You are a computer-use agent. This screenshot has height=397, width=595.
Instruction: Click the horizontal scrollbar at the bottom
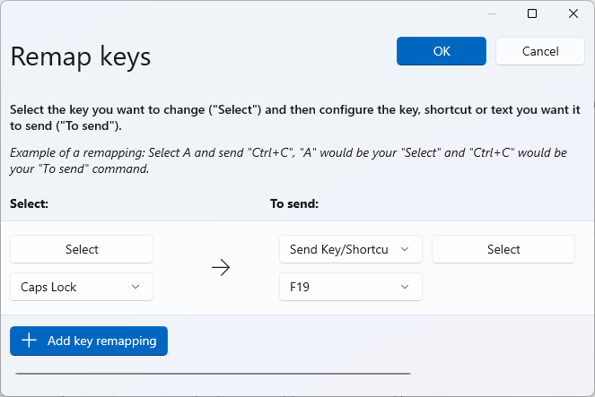(x=213, y=374)
